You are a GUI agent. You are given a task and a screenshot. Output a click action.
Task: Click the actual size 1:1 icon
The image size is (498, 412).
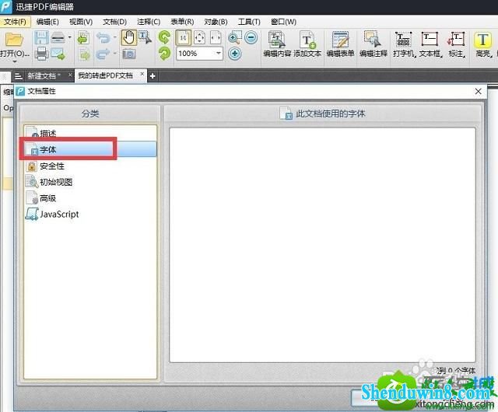click(184, 38)
